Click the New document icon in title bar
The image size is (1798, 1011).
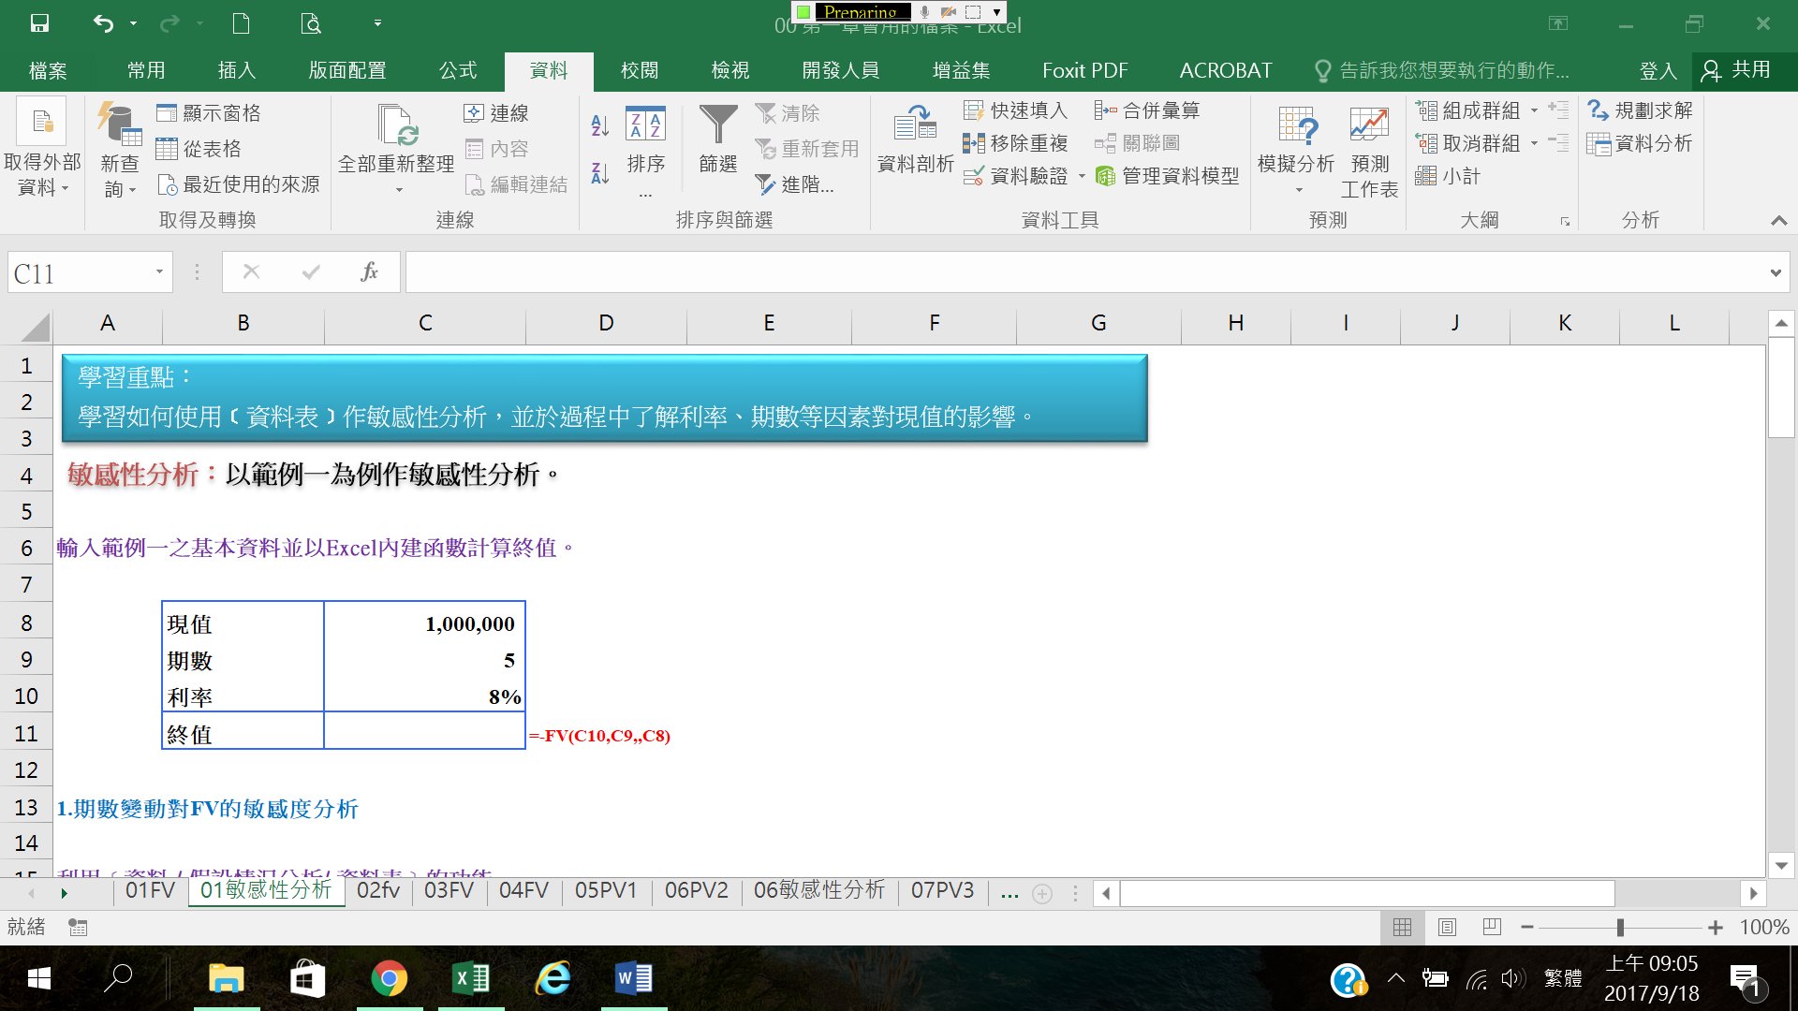coord(241,23)
